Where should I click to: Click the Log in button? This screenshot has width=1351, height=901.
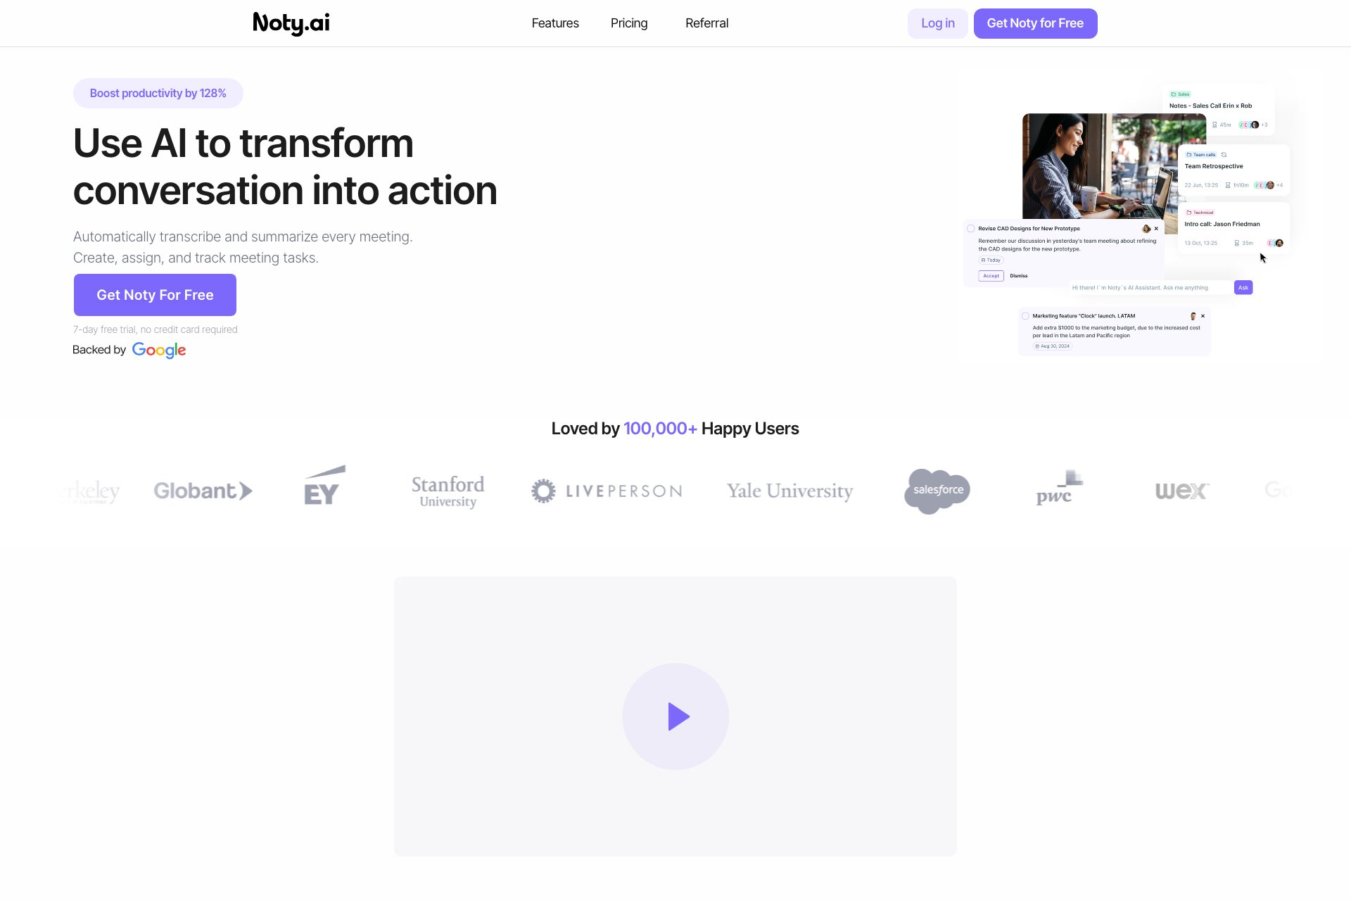(x=937, y=23)
